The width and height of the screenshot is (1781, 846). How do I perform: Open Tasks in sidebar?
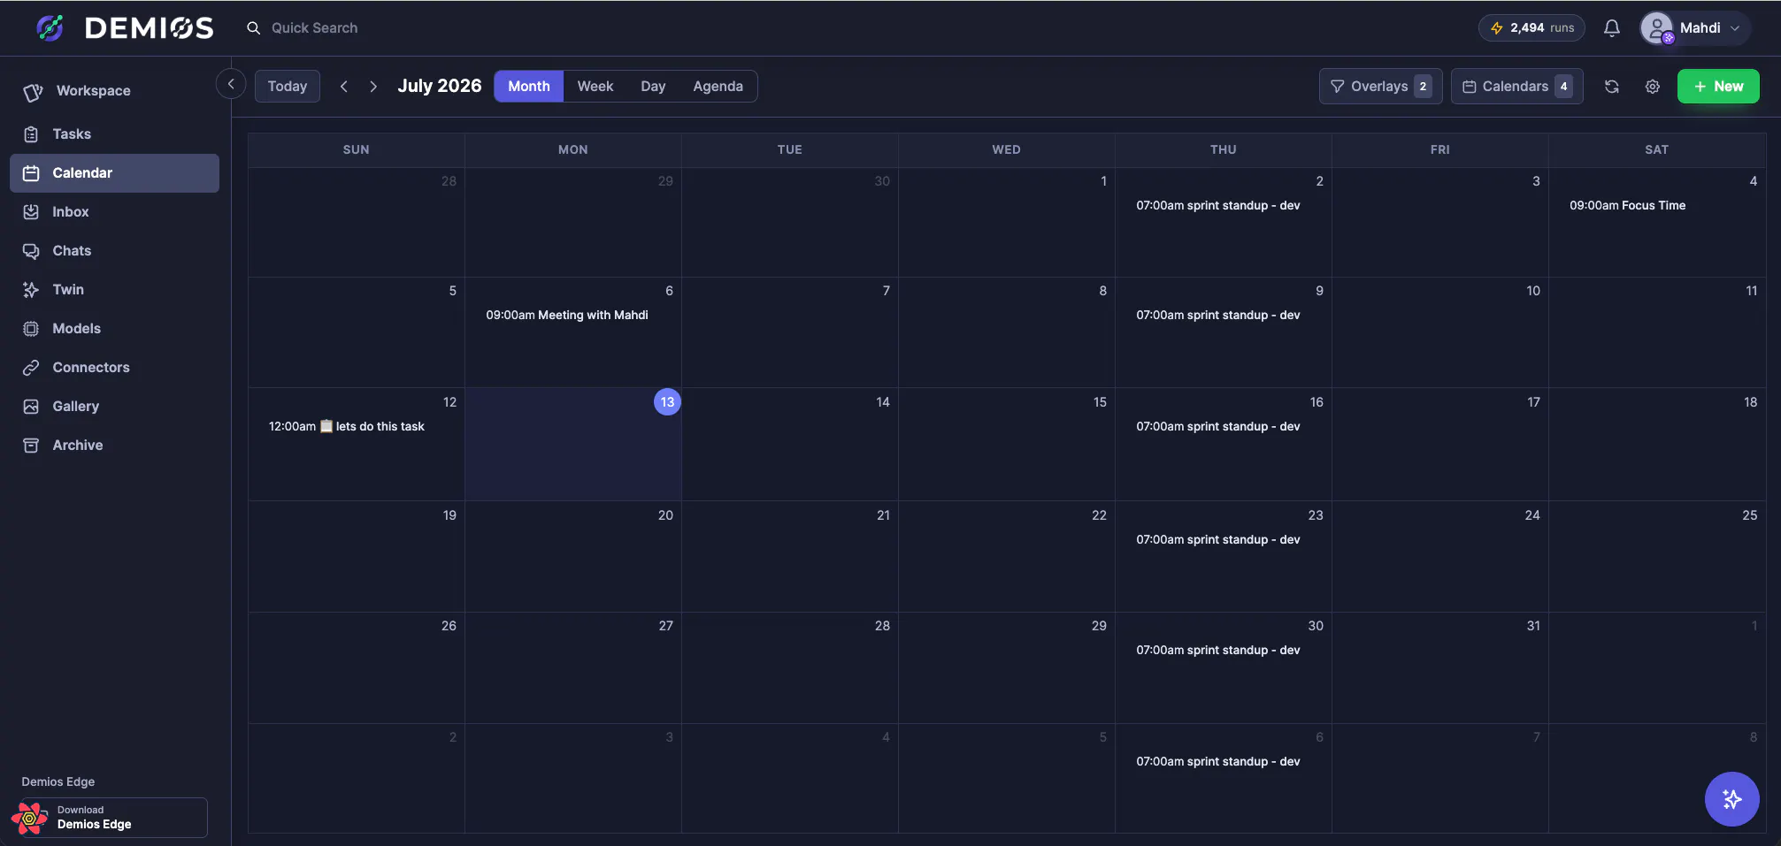(x=115, y=134)
